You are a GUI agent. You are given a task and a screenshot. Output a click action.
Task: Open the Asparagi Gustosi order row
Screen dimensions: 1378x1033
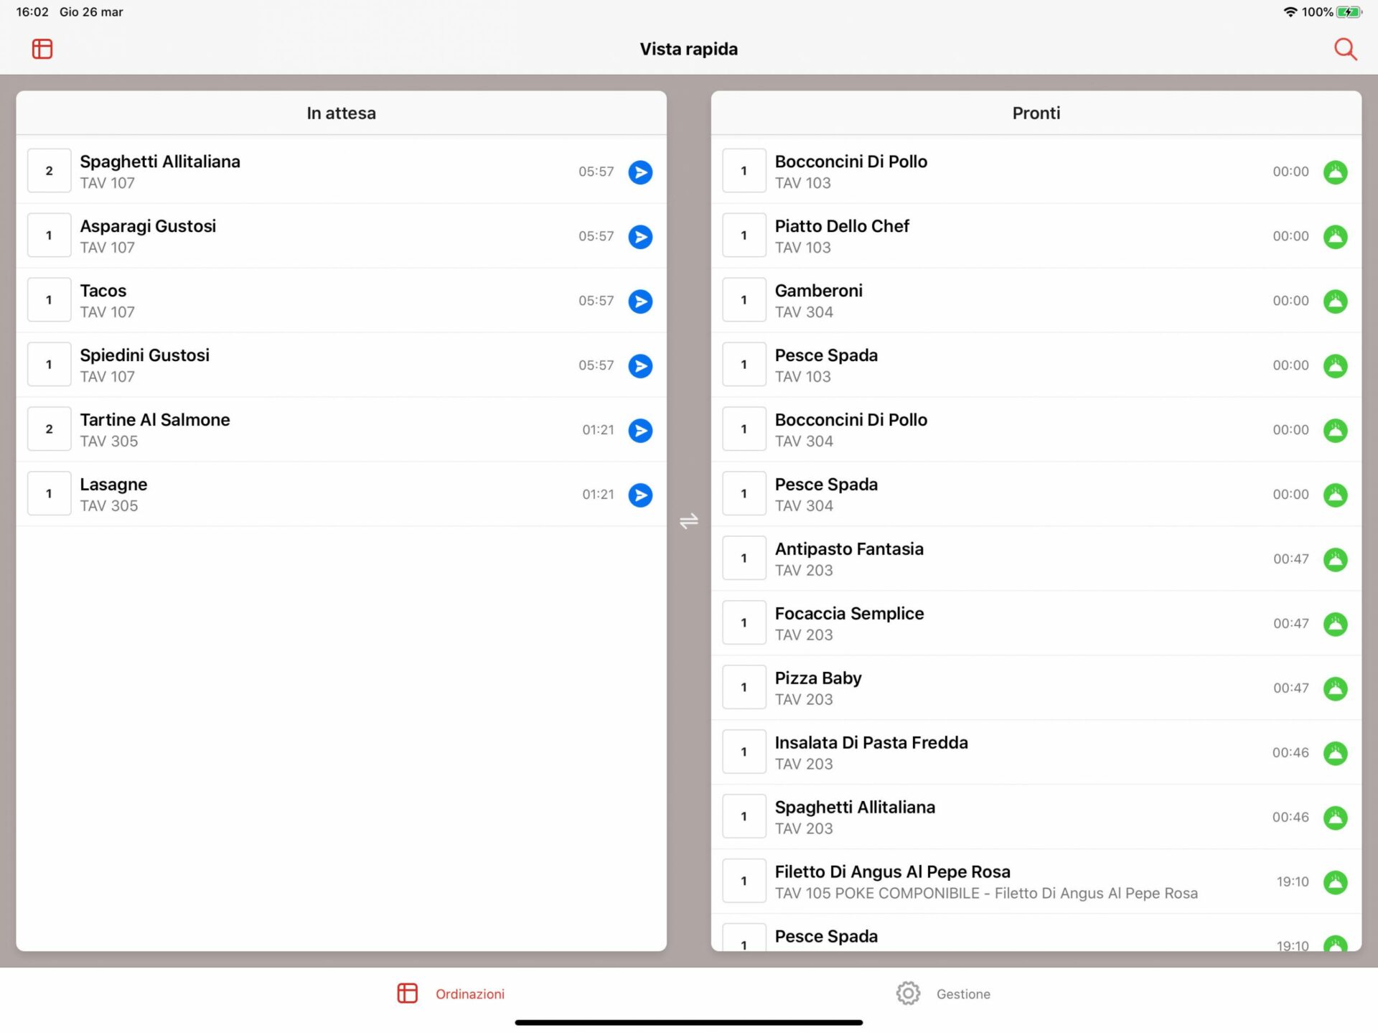point(341,236)
